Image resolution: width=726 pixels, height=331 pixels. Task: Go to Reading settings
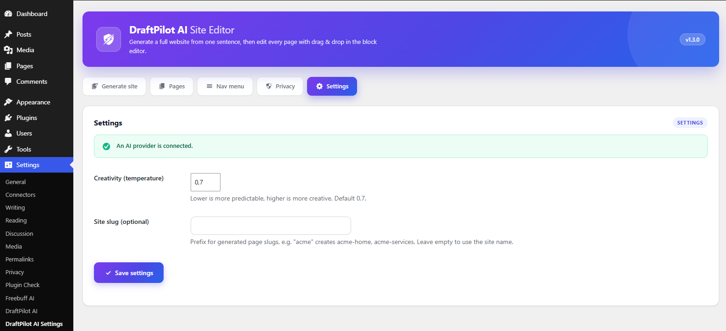point(16,220)
